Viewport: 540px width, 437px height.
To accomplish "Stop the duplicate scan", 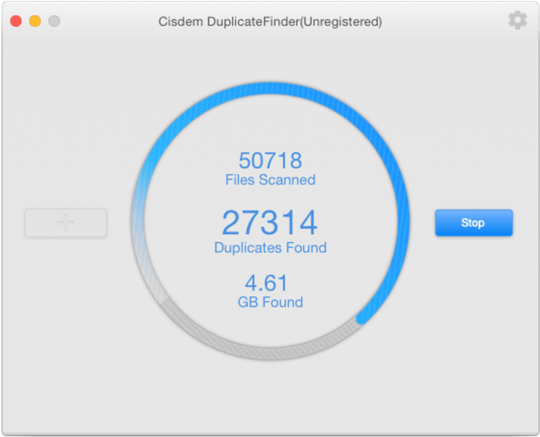I will click(473, 223).
